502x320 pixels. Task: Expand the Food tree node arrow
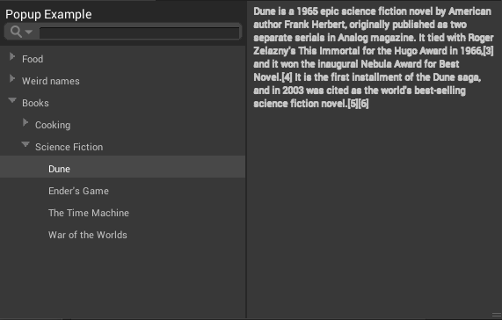pyautogui.click(x=12, y=57)
